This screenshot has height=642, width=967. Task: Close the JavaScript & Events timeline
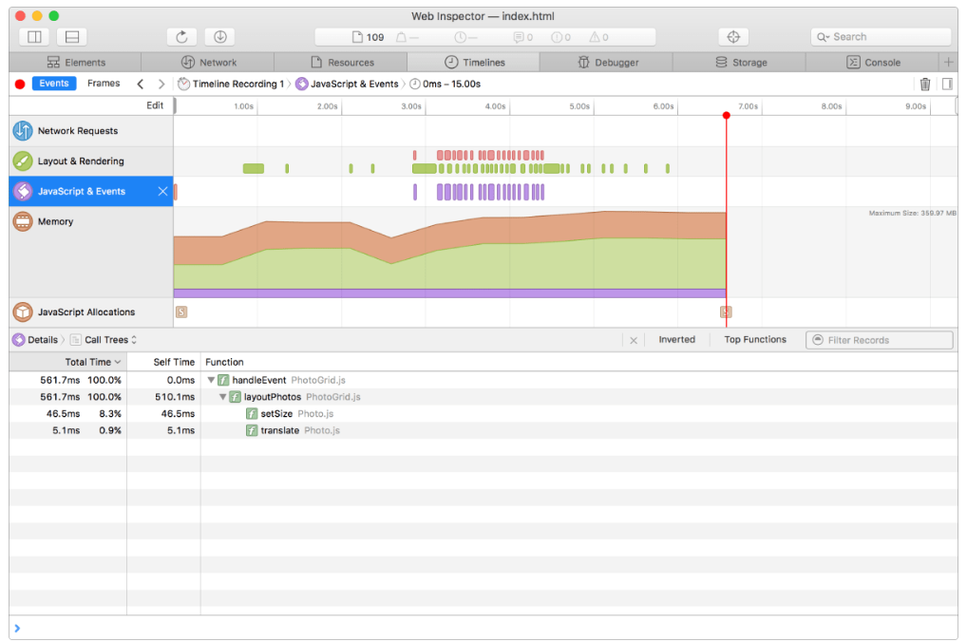pos(162,191)
